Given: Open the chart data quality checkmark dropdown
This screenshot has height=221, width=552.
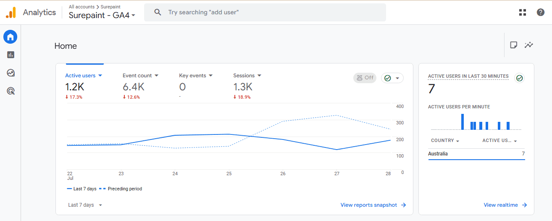Looking at the screenshot, I should click(392, 78).
